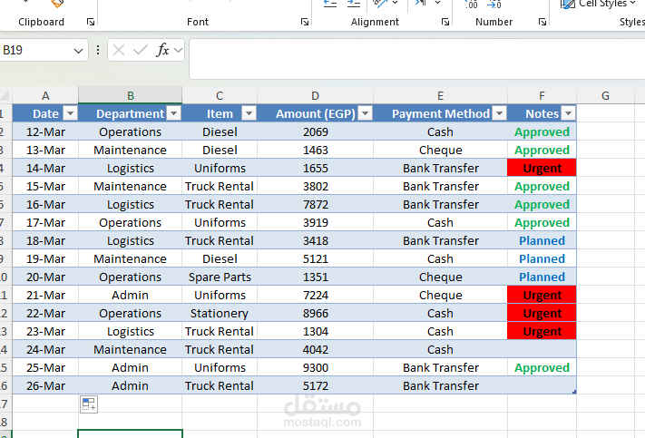
Task: Open the Item column filter dropdown
Action: [x=249, y=113]
